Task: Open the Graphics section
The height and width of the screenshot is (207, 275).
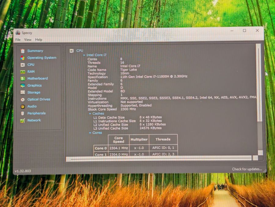Action: (x=35, y=85)
